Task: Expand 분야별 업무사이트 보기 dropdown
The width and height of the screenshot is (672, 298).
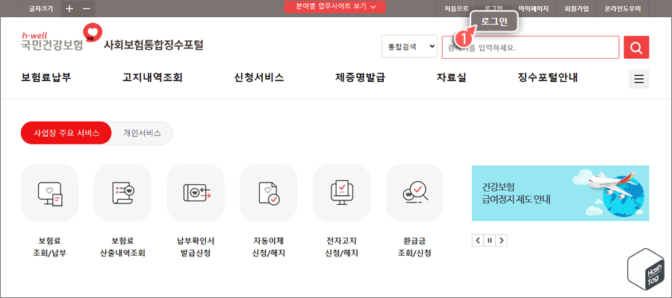Action: (x=335, y=7)
